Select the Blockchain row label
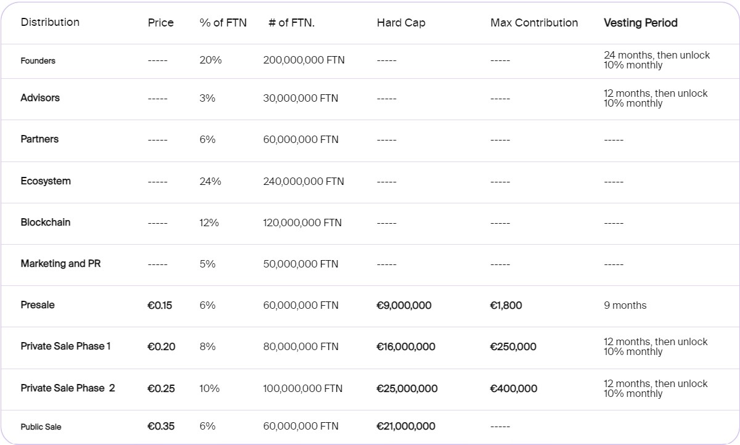Viewport: 740px width, 445px height. [x=46, y=222]
